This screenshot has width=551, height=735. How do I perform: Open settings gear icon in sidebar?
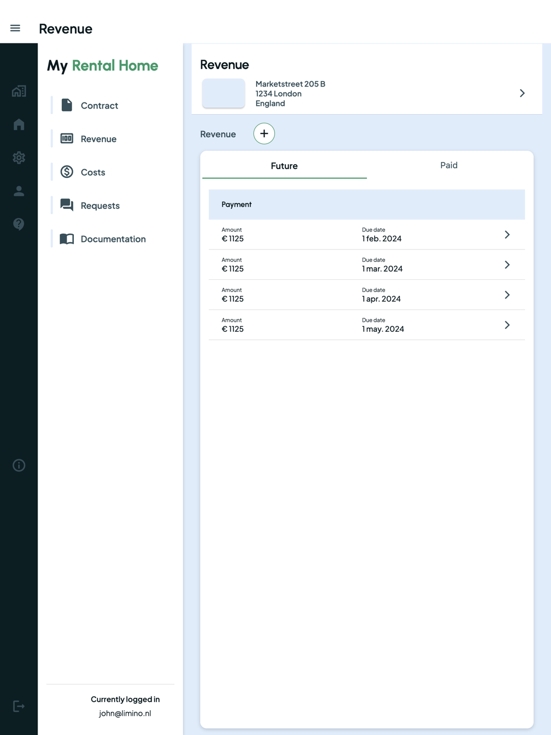[19, 158]
